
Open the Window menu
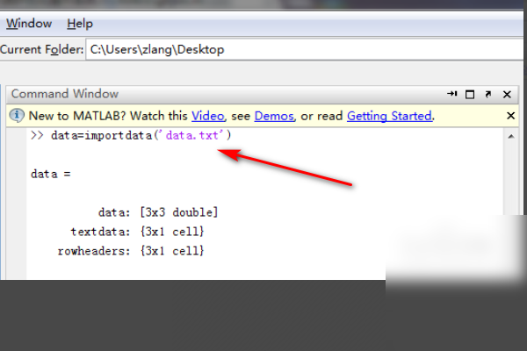click(x=29, y=24)
